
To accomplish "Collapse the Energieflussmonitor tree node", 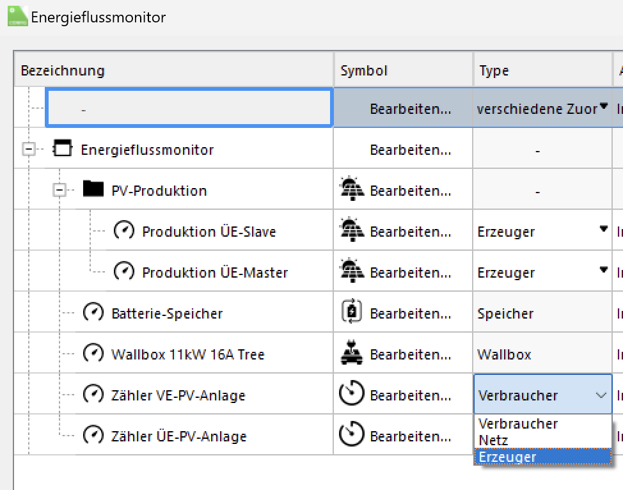I will [x=28, y=149].
